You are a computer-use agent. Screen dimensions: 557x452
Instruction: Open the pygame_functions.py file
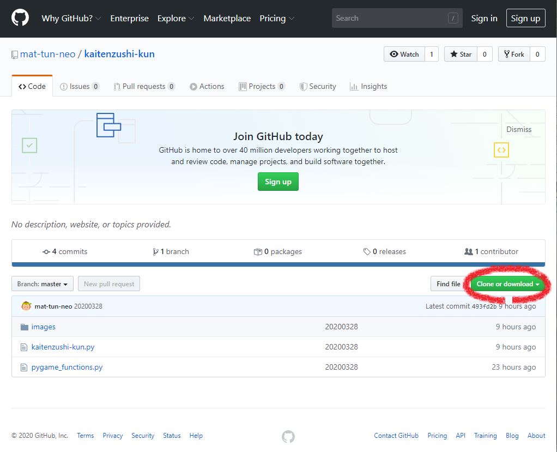[67, 367]
